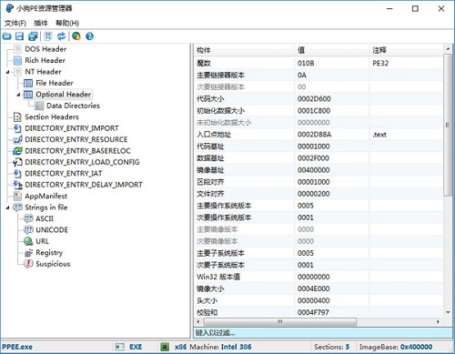Click the save all stacked disks icon
This screenshot has height=354, width=455.
[33, 36]
